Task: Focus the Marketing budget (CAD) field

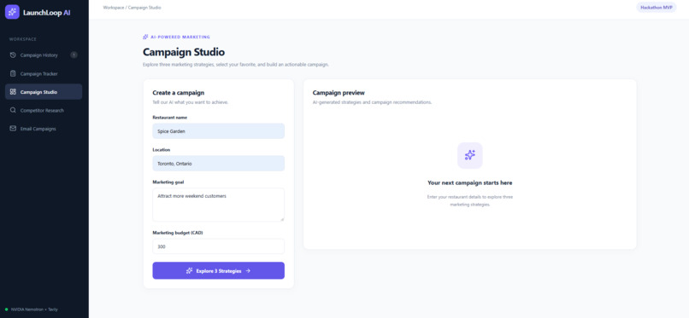Action: click(x=218, y=246)
